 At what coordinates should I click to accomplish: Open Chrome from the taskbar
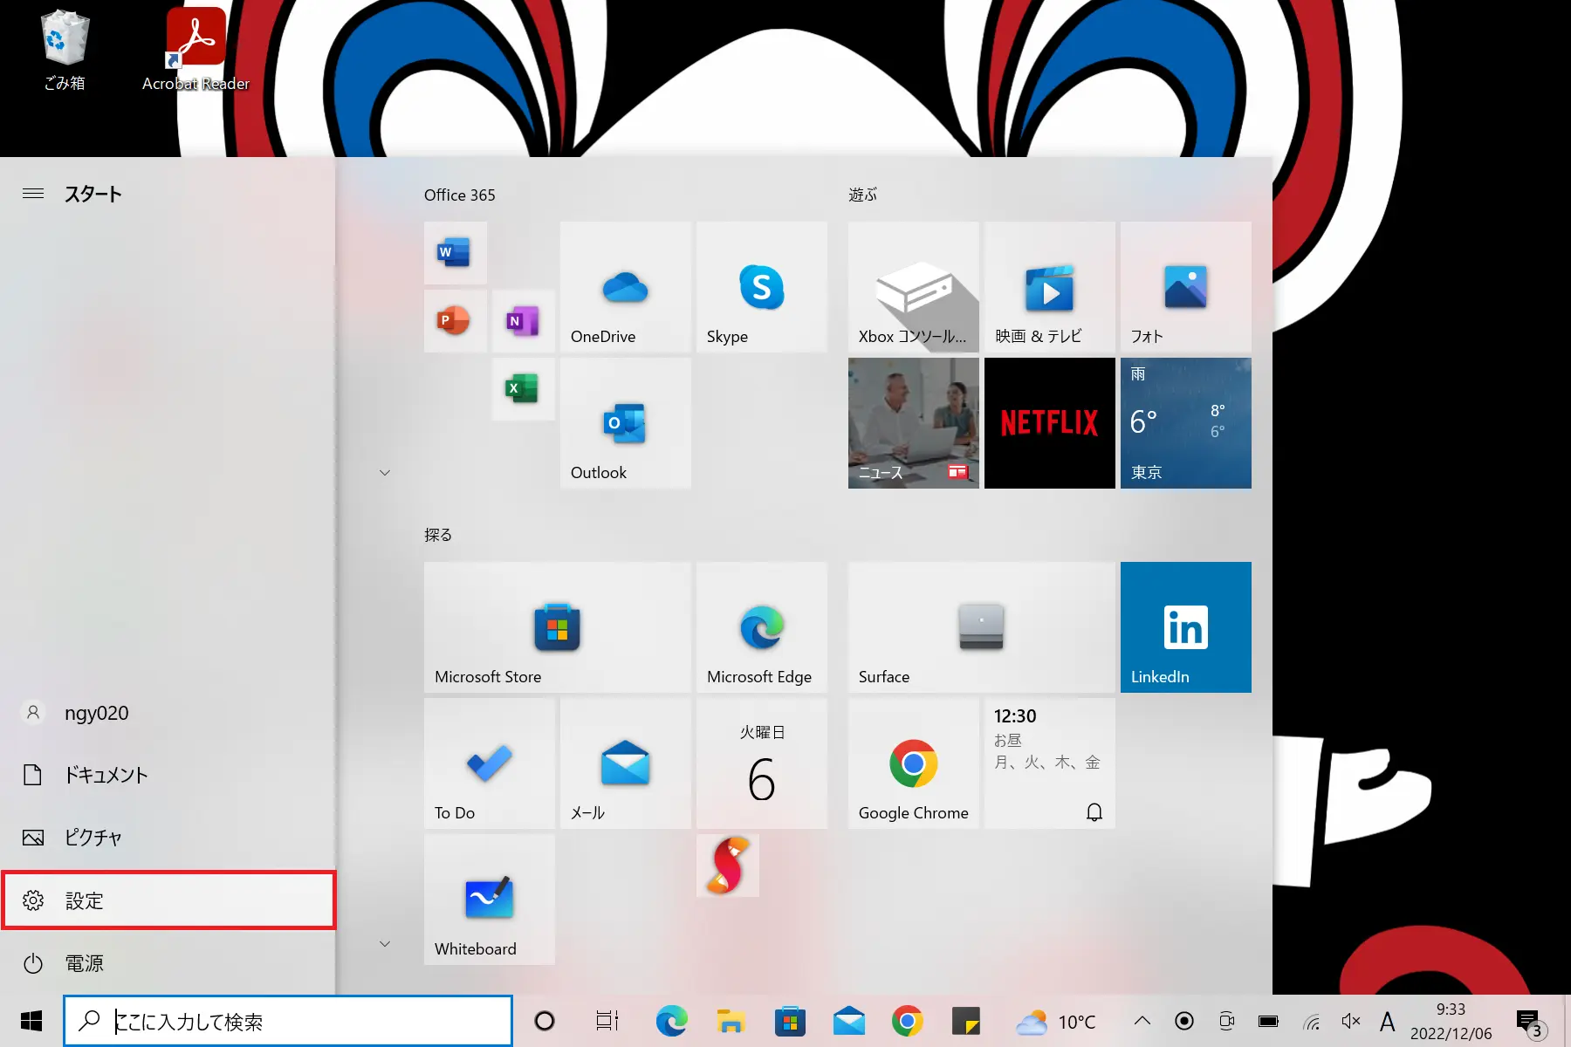click(908, 1021)
